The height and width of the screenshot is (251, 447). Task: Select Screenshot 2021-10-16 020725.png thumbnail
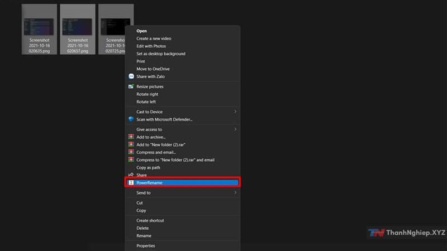click(x=115, y=26)
